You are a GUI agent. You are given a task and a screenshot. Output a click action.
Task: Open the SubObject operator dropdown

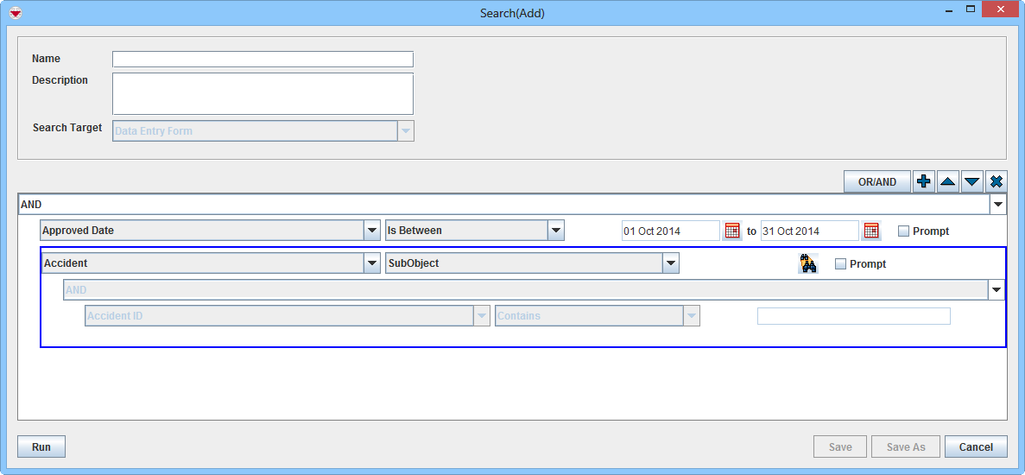point(671,263)
